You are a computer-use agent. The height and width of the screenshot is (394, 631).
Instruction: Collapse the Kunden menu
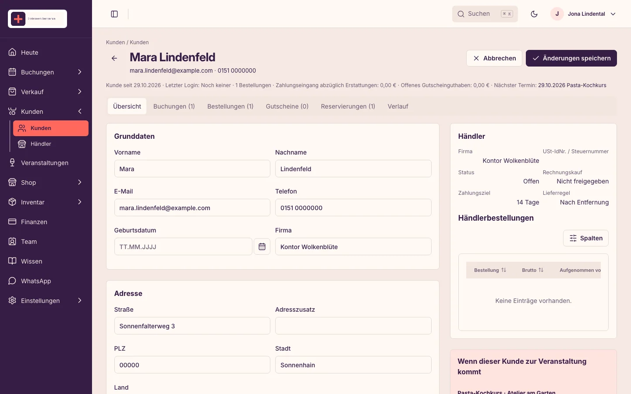46,112
